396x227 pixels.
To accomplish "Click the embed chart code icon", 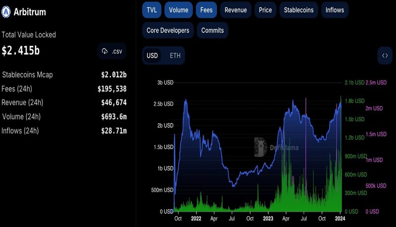I will [x=385, y=56].
